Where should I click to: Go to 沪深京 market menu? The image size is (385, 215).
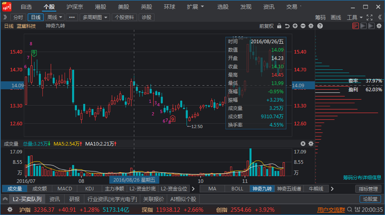[75, 7]
